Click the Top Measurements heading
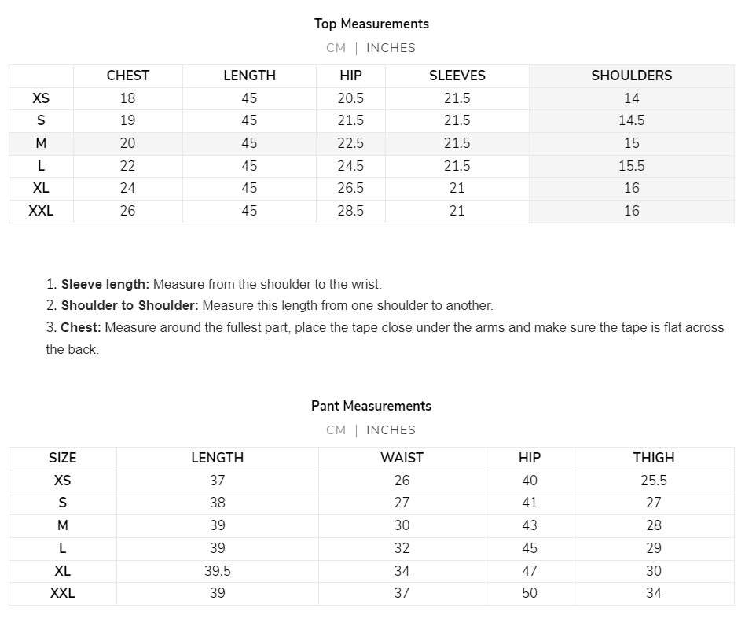745x630 pixels. pos(372,24)
